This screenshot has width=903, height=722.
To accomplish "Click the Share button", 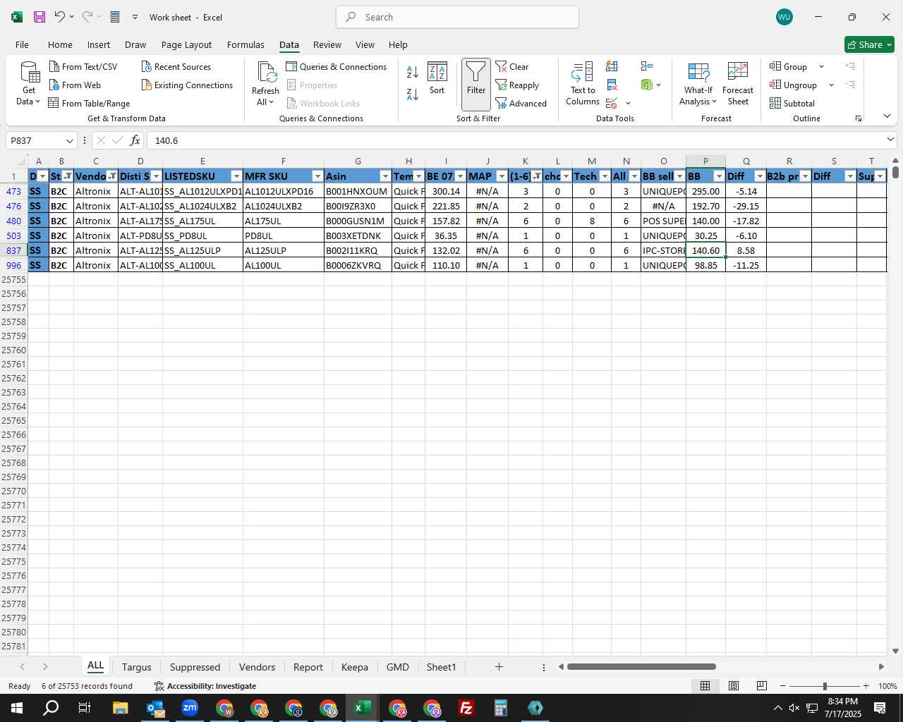I will point(869,44).
